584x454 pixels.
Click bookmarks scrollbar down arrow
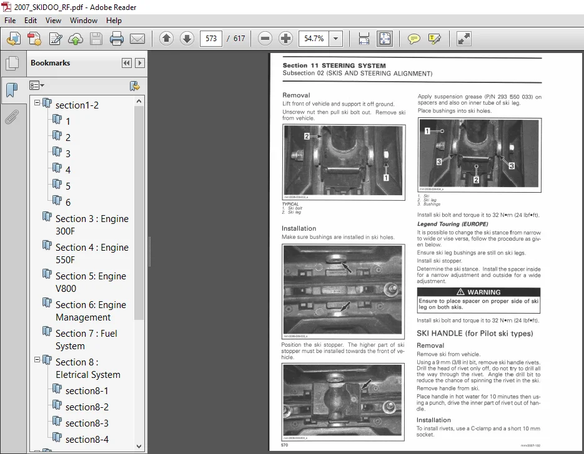pyautogui.click(x=139, y=446)
